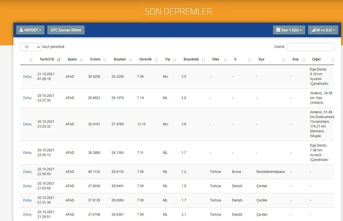Viewport: 343px width, 221px height.
Task: Select magnitude 3.1 cell
Action: tap(184, 215)
